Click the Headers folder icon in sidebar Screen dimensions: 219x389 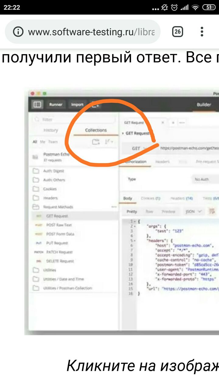coord(36,198)
